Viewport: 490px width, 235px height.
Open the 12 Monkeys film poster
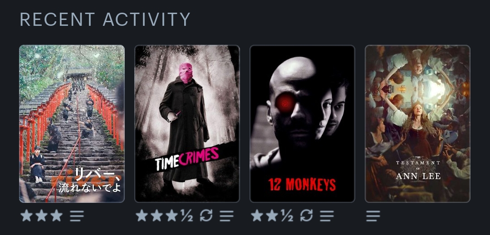point(303,124)
